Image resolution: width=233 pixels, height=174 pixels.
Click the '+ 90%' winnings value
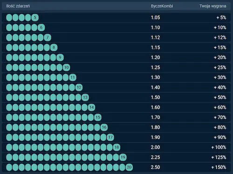coord(220,137)
